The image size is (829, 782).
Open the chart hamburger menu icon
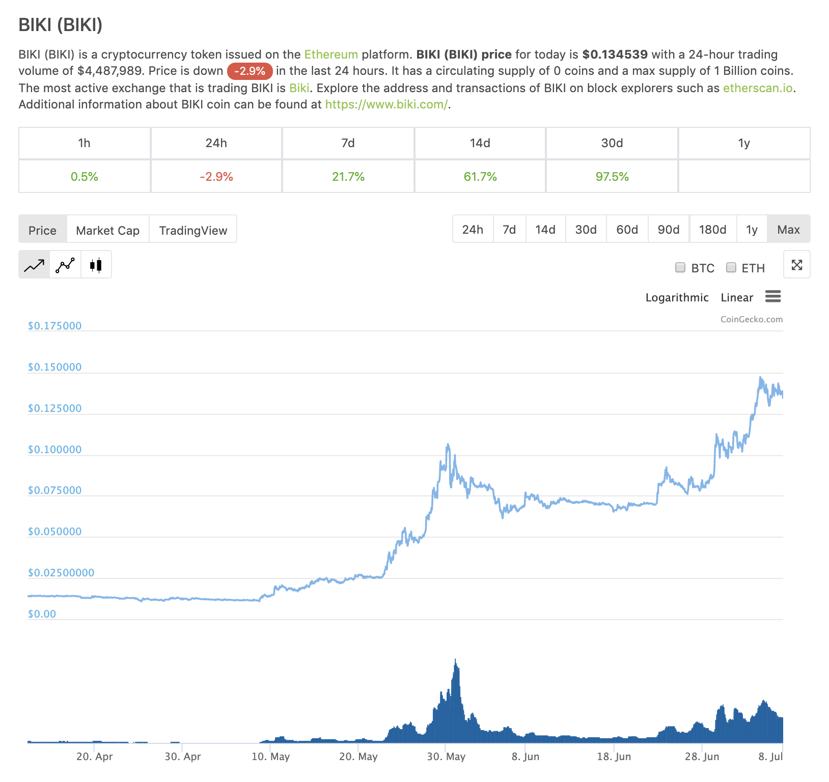pyautogui.click(x=773, y=296)
